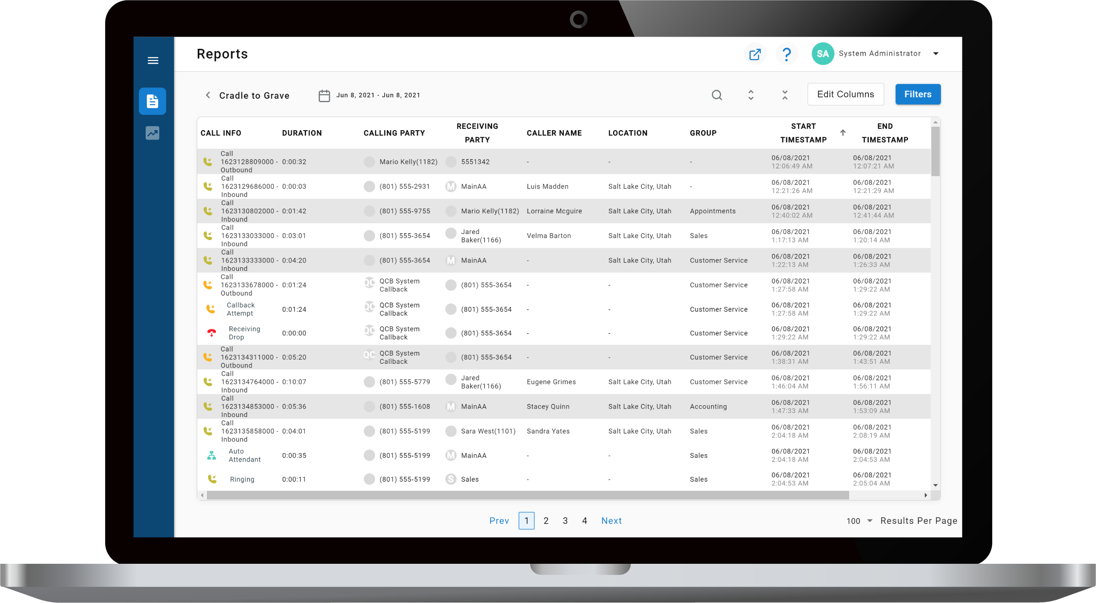Switch to page 3 of results
This screenshot has width=1096, height=603.
click(565, 520)
